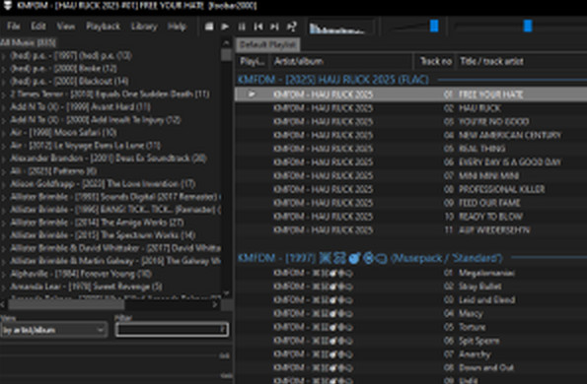Screen dimensions: 587x384
Task: Select track 10 READY TO BLOW
Action: point(411,217)
